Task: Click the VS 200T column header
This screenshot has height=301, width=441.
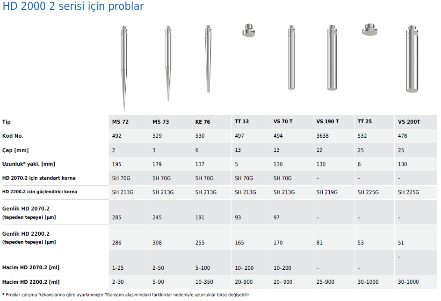Action: click(409, 122)
